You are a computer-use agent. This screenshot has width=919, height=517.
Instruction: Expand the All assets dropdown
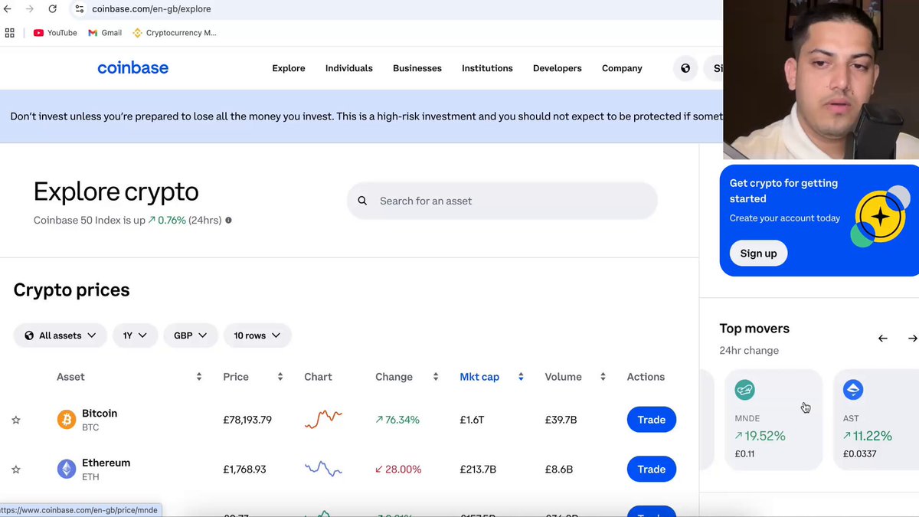tap(61, 335)
